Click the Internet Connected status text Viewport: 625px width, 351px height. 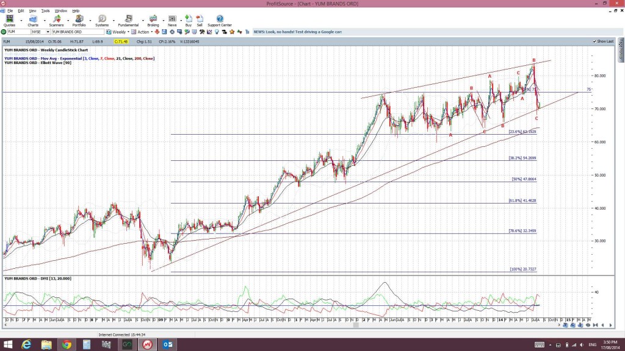click(122, 335)
